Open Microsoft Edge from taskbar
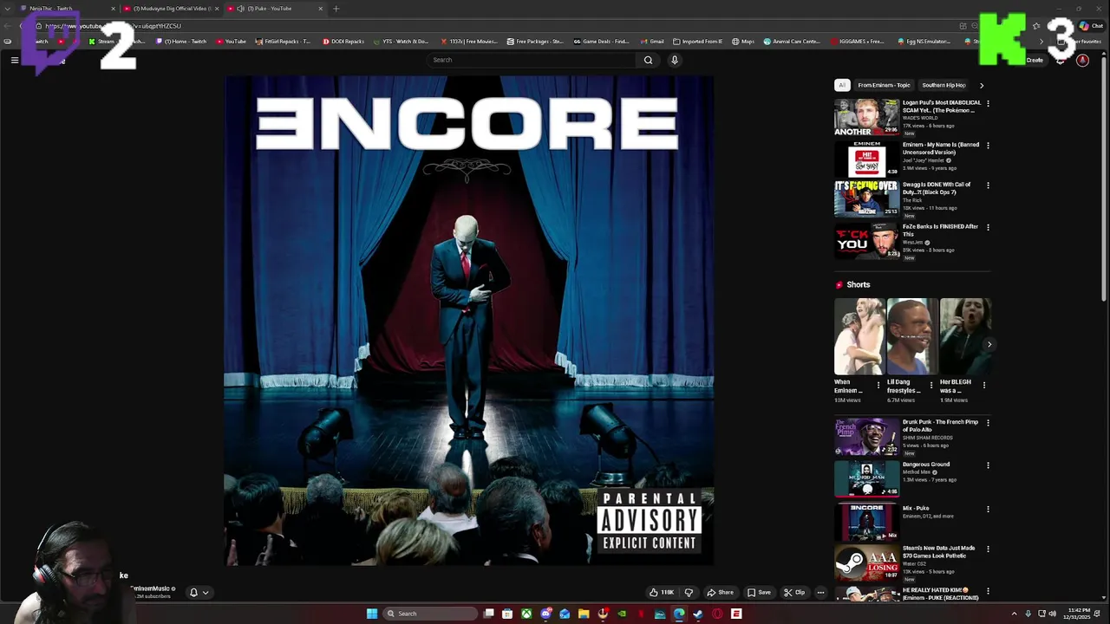The width and height of the screenshot is (1110, 624). 678,614
